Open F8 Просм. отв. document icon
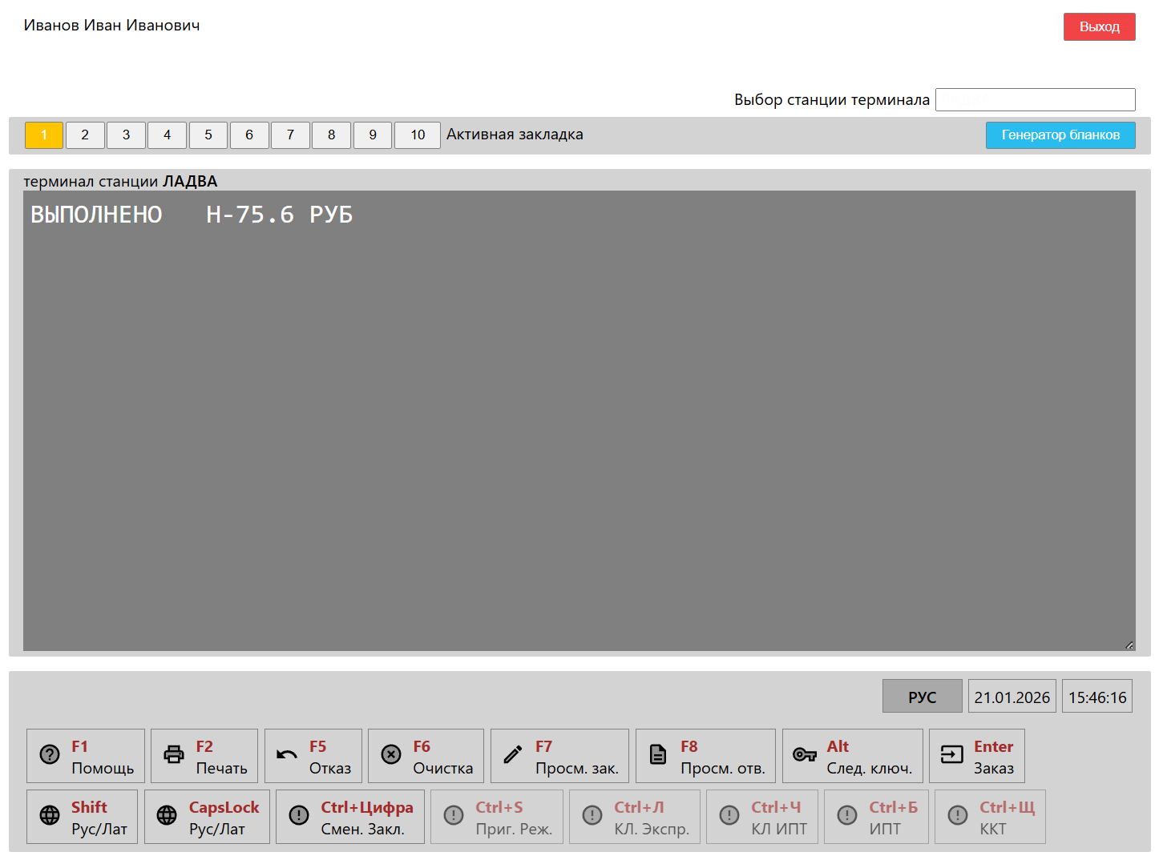The width and height of the screenshot is (1159, 860). [658, 755]
